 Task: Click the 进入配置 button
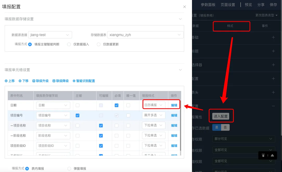(221, 116)
